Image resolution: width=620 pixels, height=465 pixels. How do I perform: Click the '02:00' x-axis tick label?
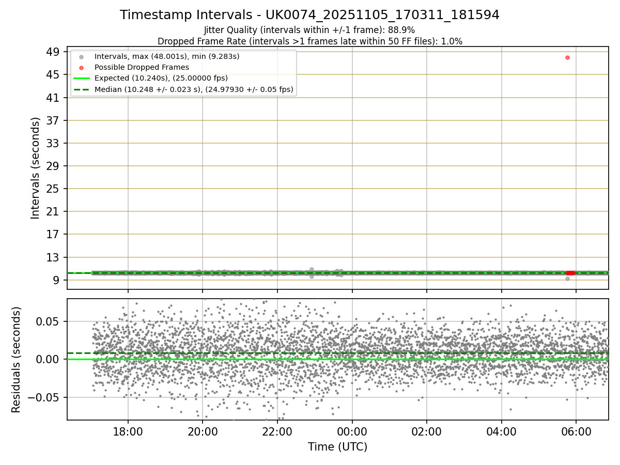click(x=427, y=432)
